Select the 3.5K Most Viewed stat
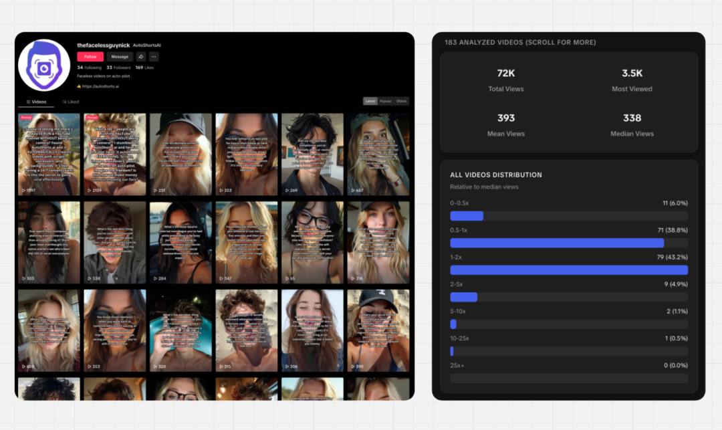722x430 pixels. (x=632, y=80)
